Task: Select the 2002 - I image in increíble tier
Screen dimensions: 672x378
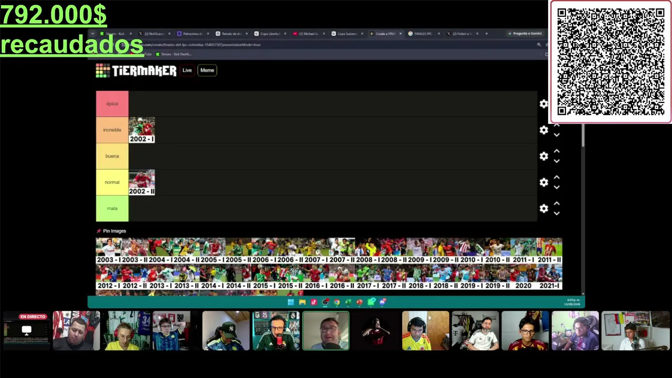Action: [x=142, y=130]
